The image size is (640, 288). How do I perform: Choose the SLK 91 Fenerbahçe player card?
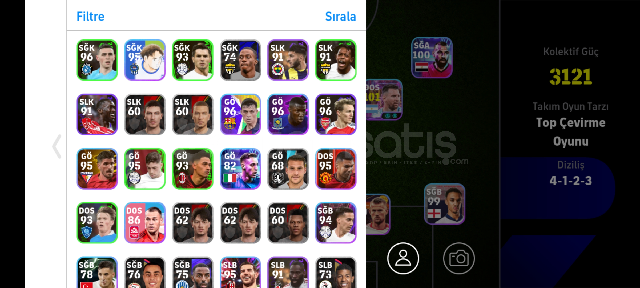pyautogui.click(x=288, y=60)
